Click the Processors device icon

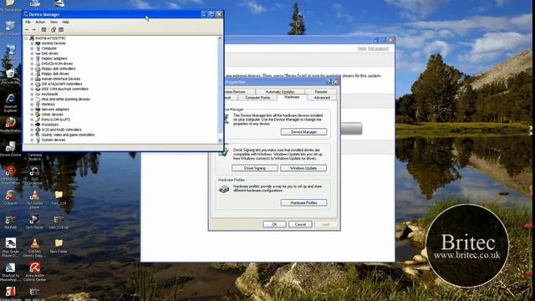tap(38, 125)
